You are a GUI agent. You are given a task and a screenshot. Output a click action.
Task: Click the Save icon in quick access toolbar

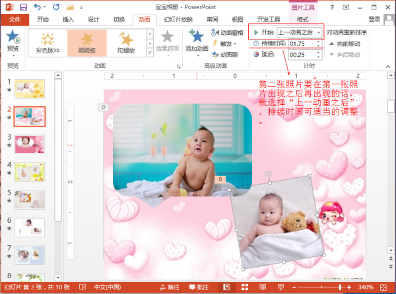pos(23,7)
